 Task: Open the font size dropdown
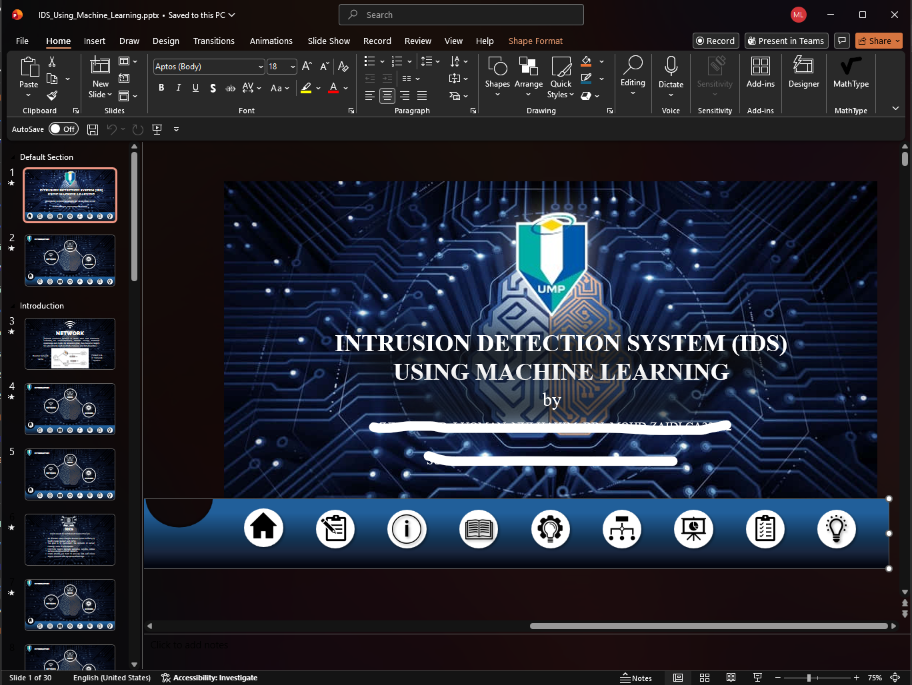pos(293,67)
